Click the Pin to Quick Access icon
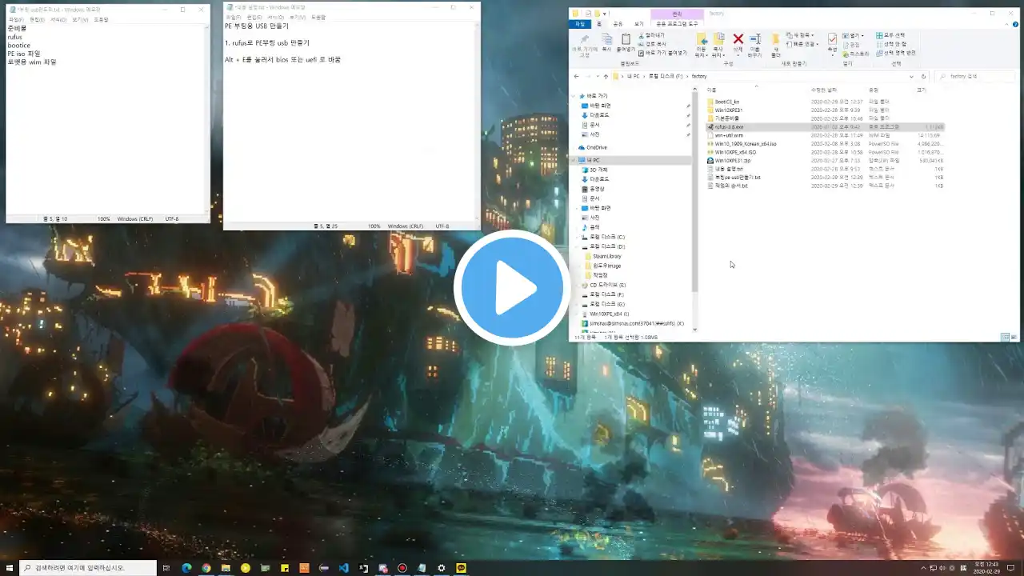This screenshot has width=1024, height=576. 585,39
